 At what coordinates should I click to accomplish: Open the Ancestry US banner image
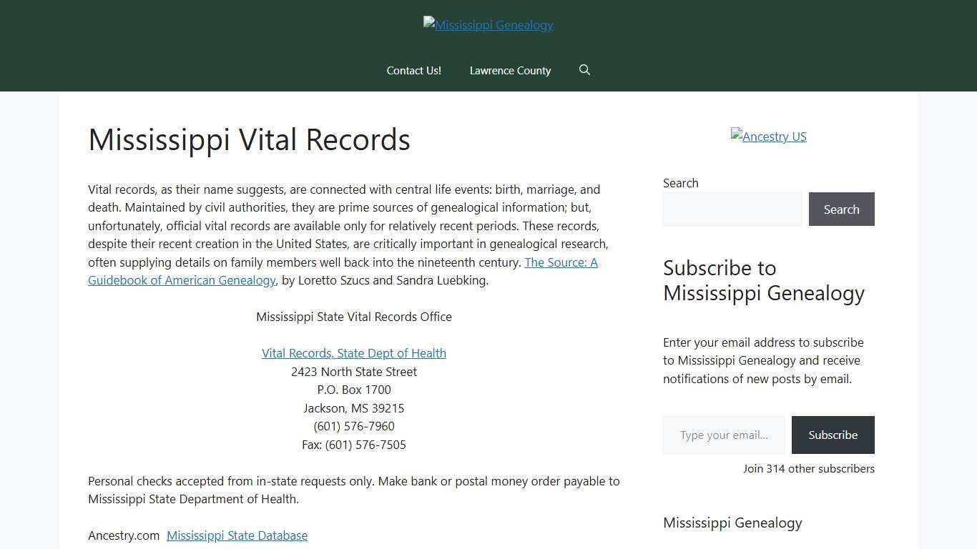click(x=768, y=136)
